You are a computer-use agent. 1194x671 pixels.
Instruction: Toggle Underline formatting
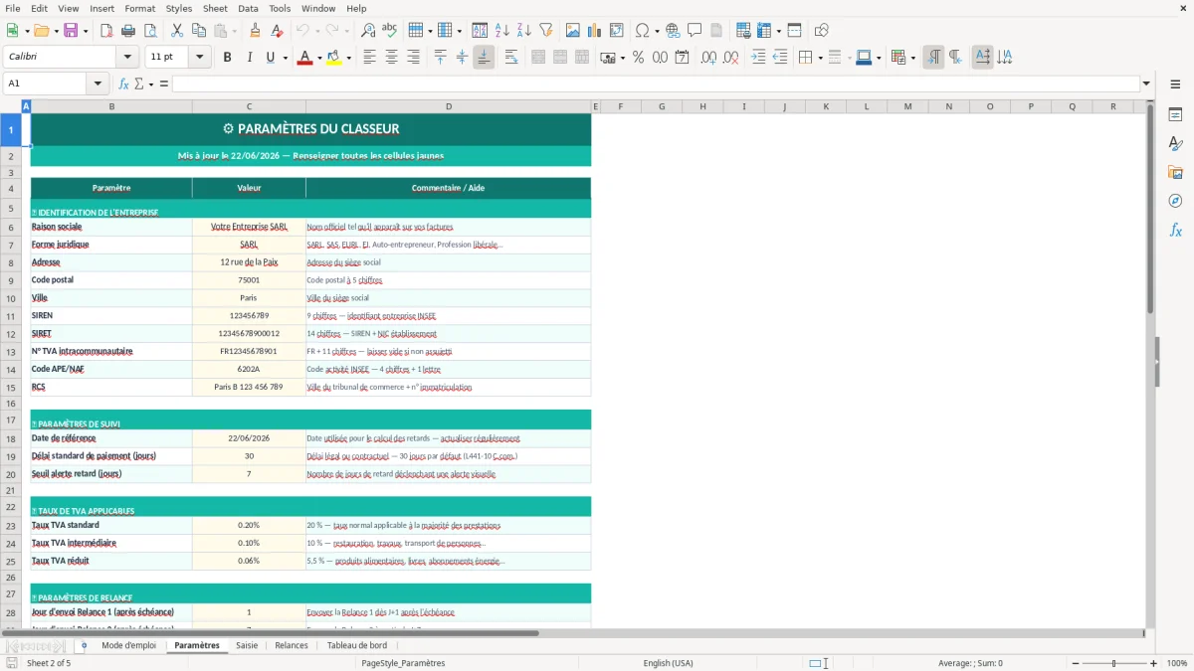270,58
